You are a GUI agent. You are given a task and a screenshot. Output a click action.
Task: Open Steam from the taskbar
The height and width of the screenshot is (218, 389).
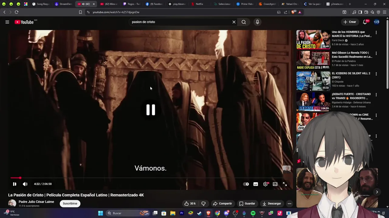coord(199,213)
